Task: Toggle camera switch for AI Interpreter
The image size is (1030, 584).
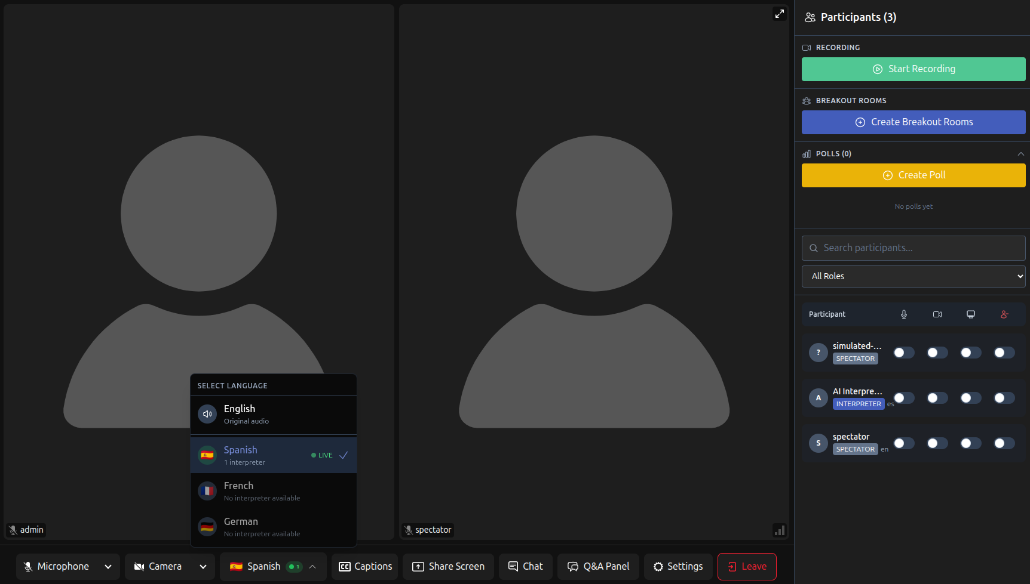Action: coord(937,398)
